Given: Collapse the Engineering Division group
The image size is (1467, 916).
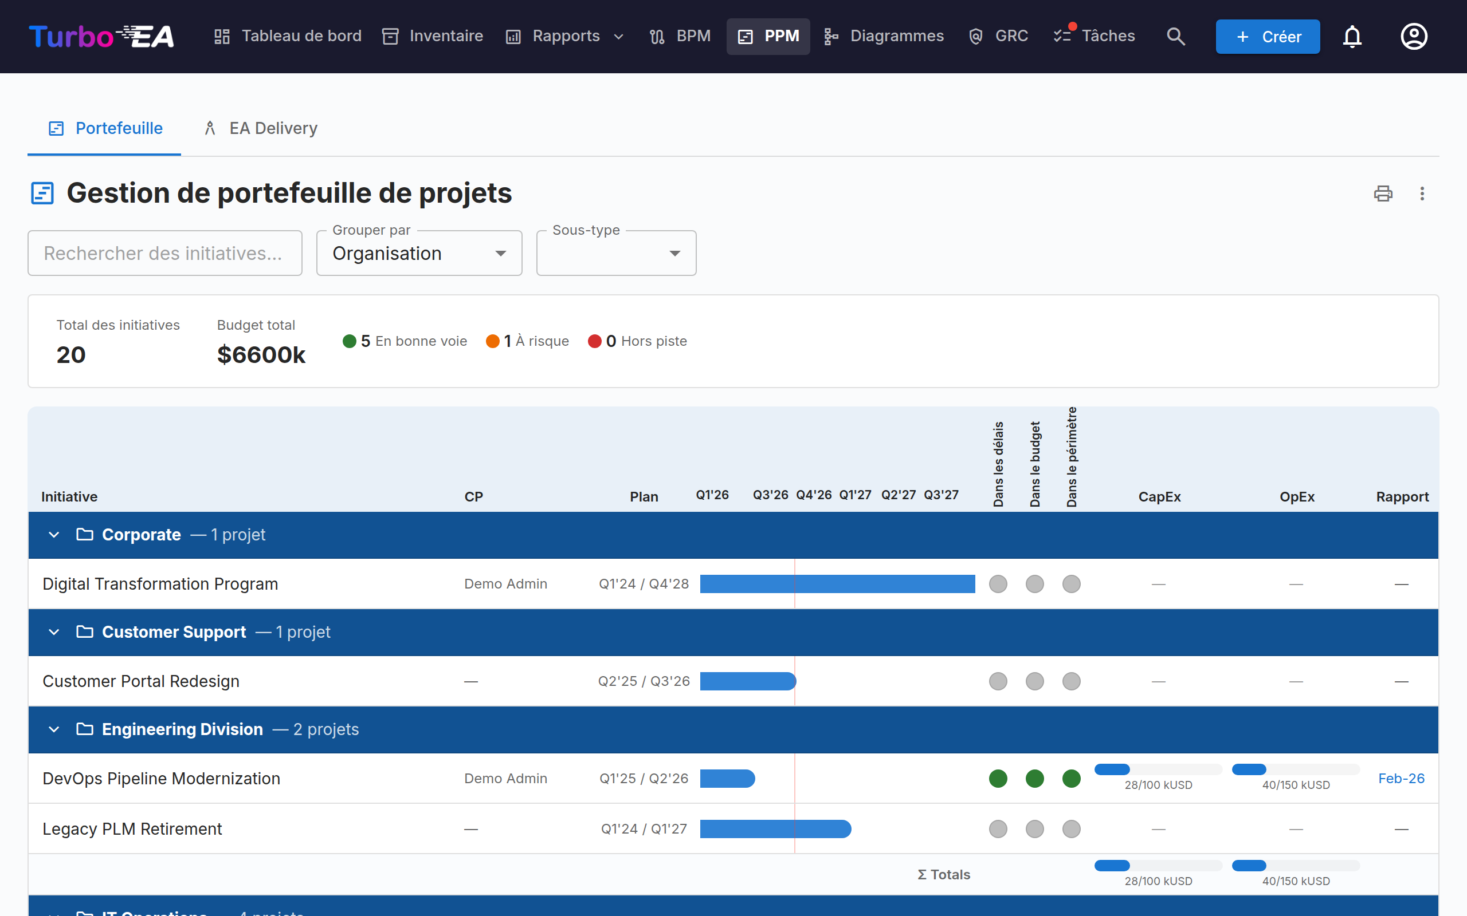Looking at the screenshot, I should coord(54,729).
